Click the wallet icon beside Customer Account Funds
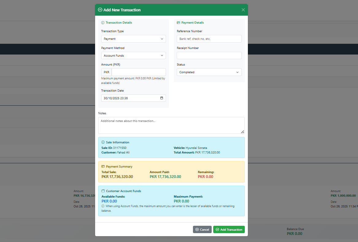 tap(103, 191)
